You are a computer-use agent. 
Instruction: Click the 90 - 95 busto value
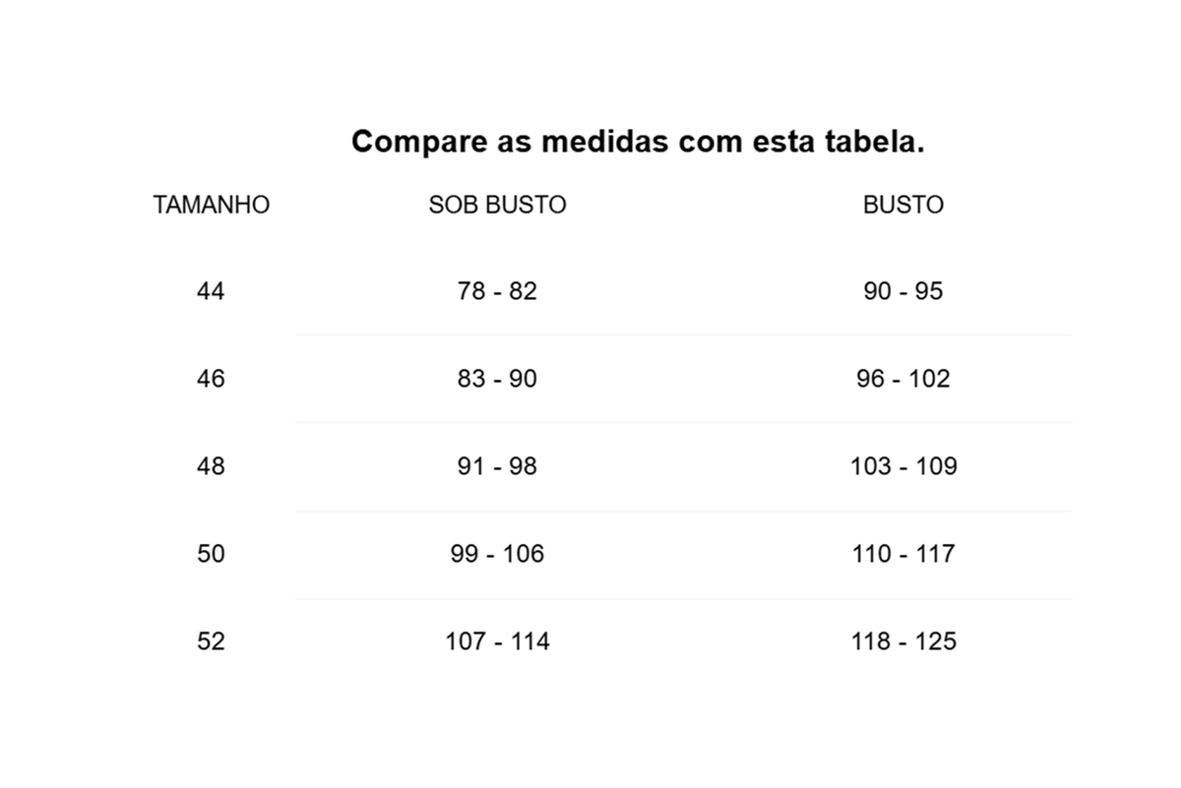[902, 291]
